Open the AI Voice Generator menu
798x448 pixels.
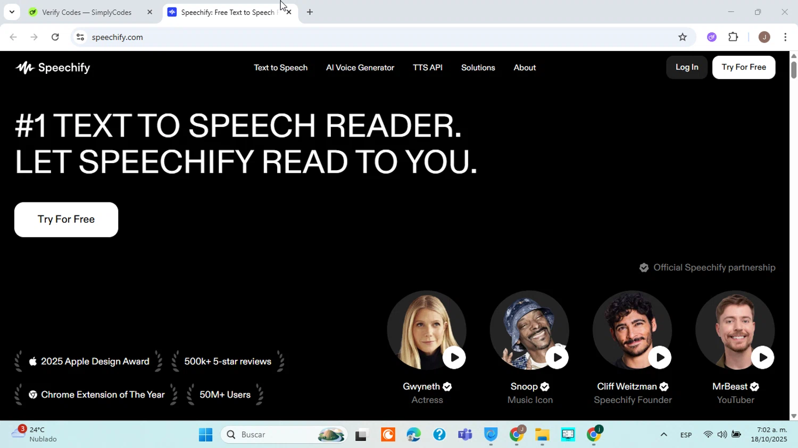(x=360, y=67)
